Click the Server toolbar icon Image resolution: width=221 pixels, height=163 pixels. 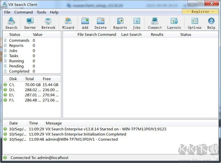click(x=30, y=23)
